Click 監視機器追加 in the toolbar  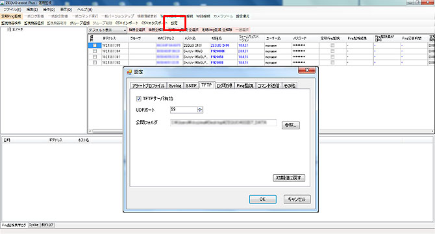click(34, 23)
